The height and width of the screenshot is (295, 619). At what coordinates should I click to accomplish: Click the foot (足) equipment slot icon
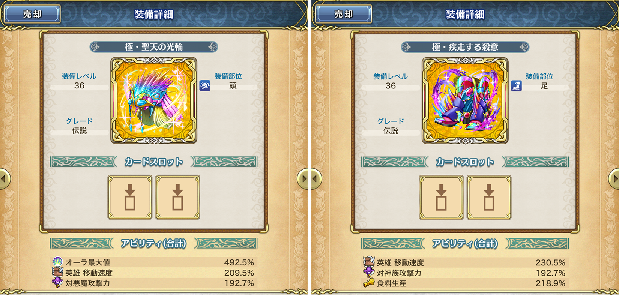pyautogui.click(x=516, y=86)
